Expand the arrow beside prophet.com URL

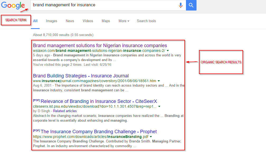151,137
